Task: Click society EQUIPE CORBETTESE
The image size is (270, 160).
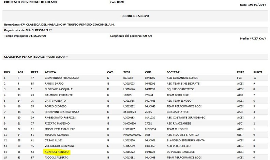Action: pos(180,89)
